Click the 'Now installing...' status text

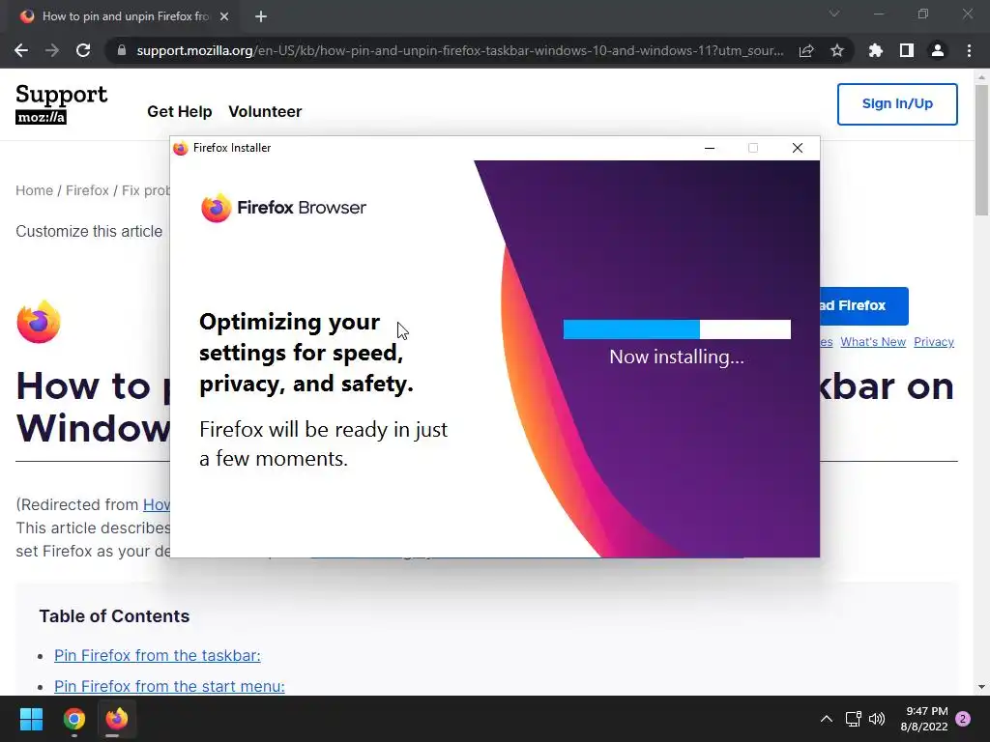(x=676, y=357)
